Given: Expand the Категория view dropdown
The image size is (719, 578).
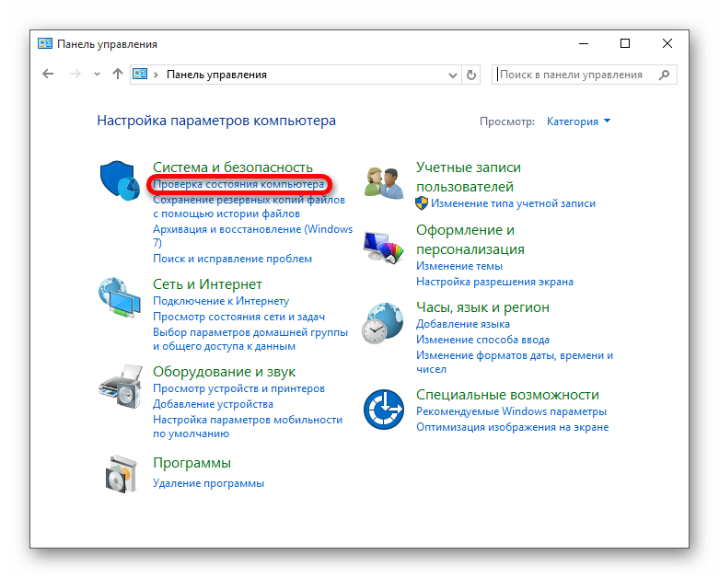Looking at the screenshot, I should coord(578,121).
